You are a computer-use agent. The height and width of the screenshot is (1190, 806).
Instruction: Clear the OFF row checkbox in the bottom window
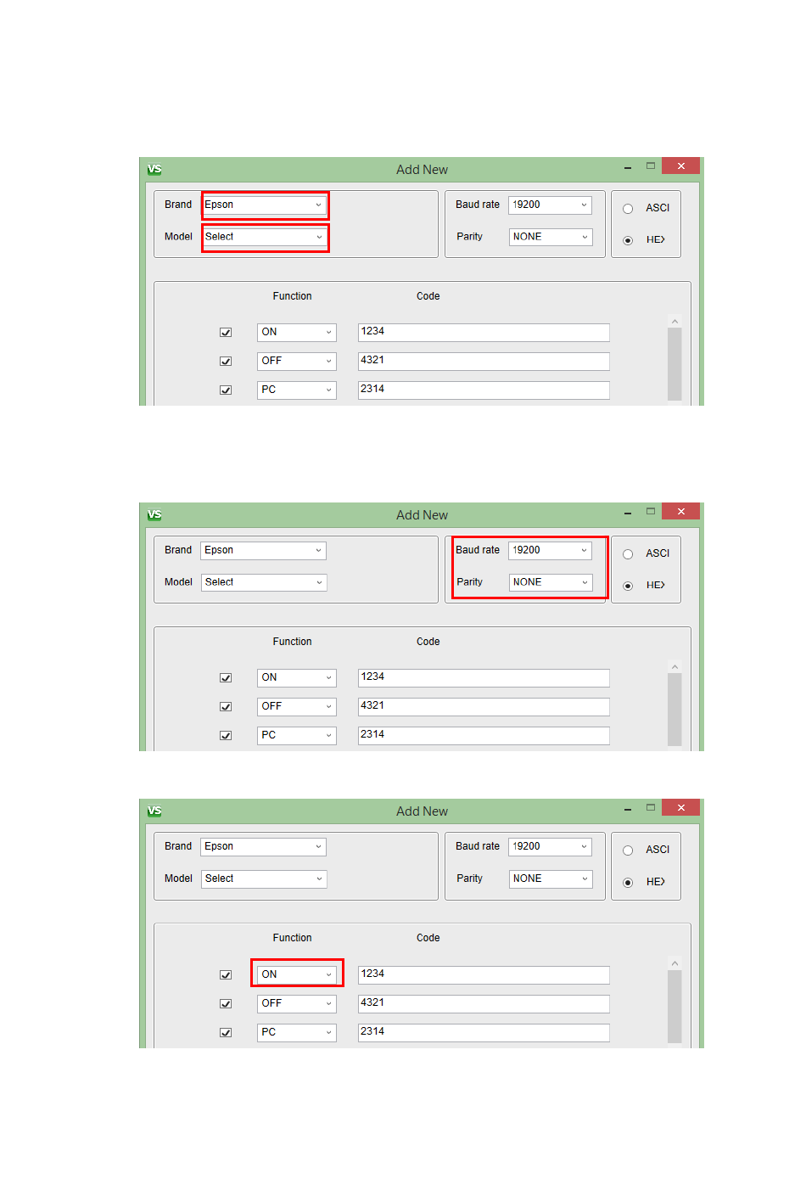coord(226,1004)
